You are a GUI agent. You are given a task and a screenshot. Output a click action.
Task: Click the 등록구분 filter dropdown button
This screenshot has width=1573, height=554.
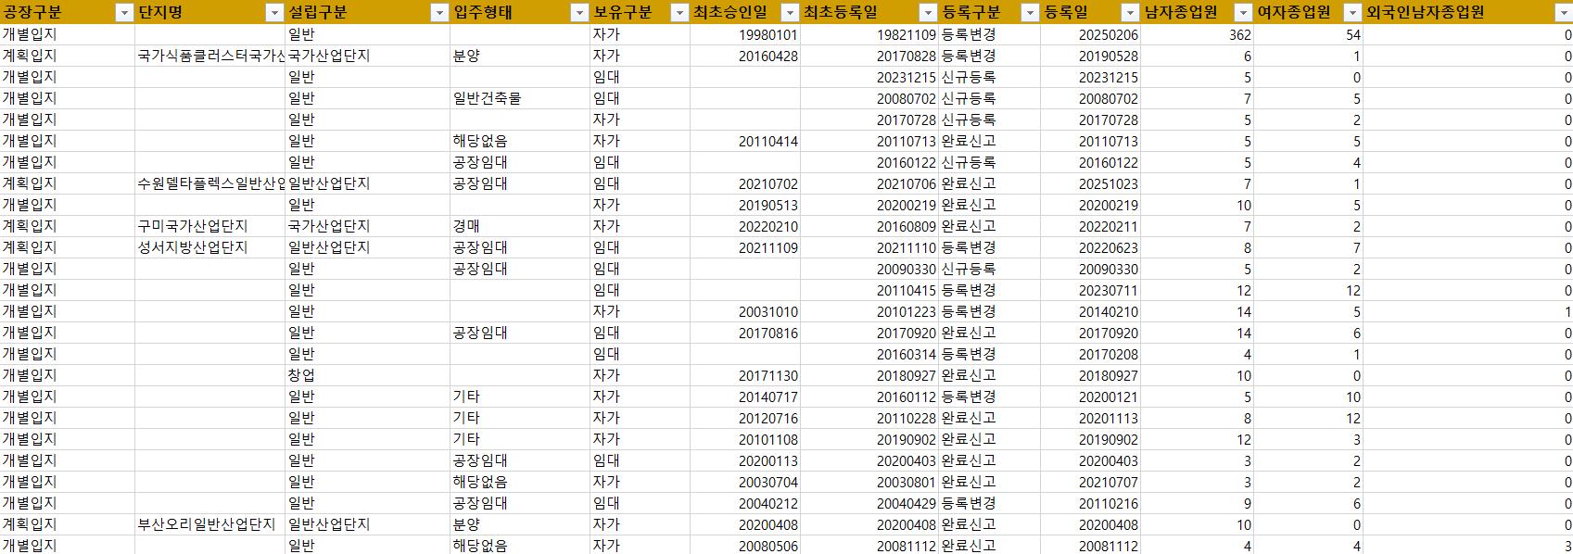[x=1029, y=12]
